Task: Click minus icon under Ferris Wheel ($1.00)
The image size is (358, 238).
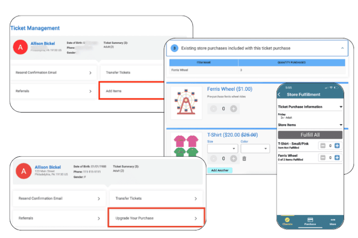Action: pos(213,109)
